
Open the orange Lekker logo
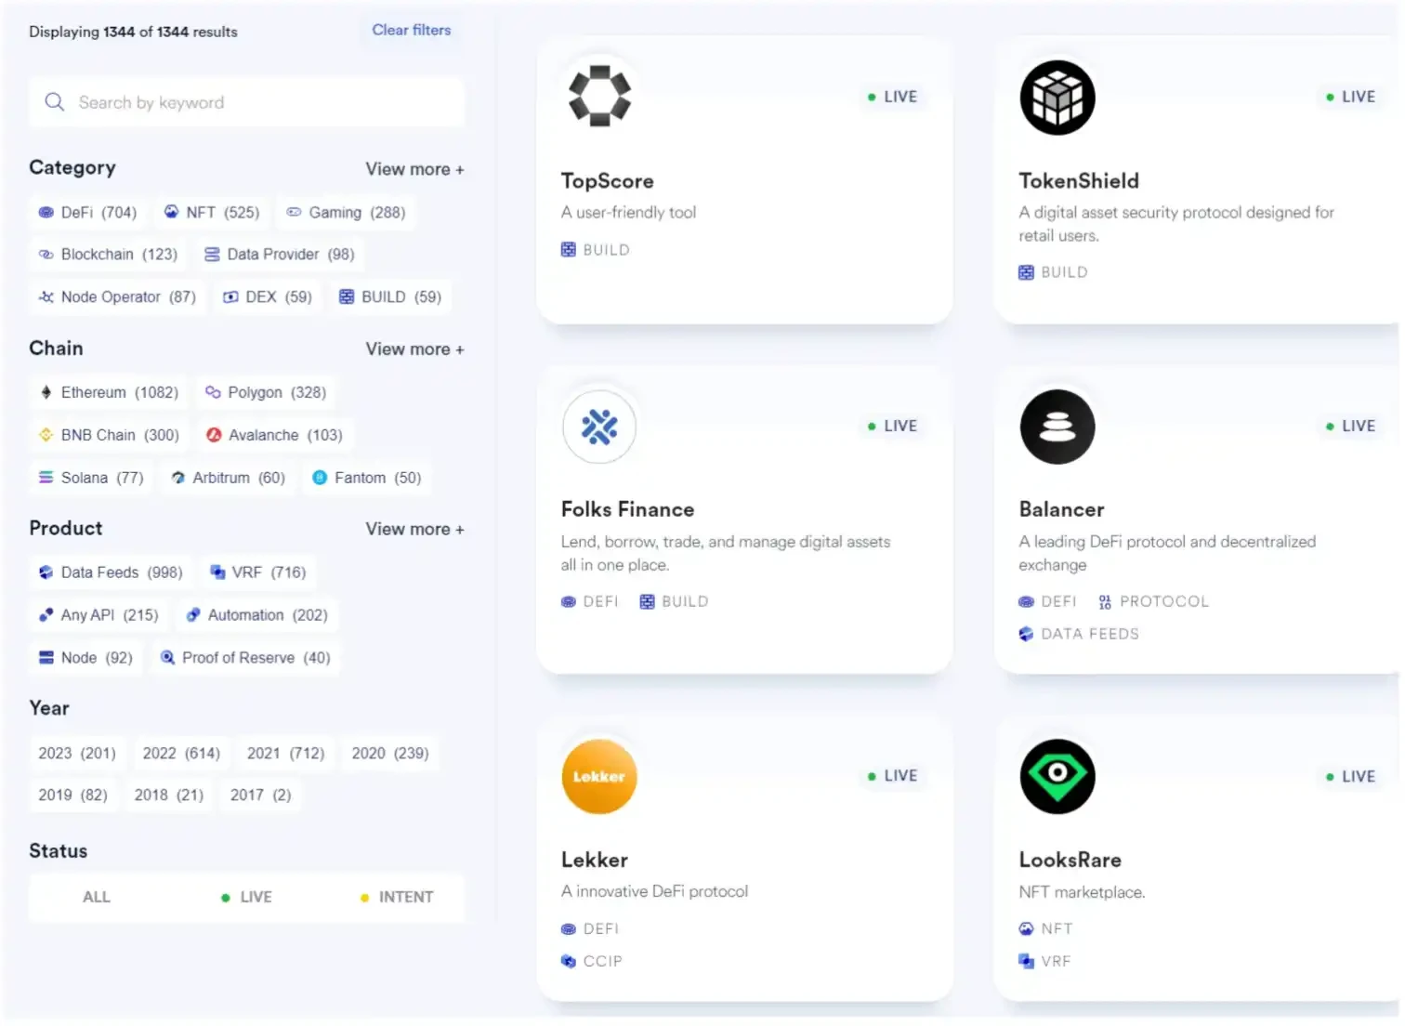[x=599, y=776]
